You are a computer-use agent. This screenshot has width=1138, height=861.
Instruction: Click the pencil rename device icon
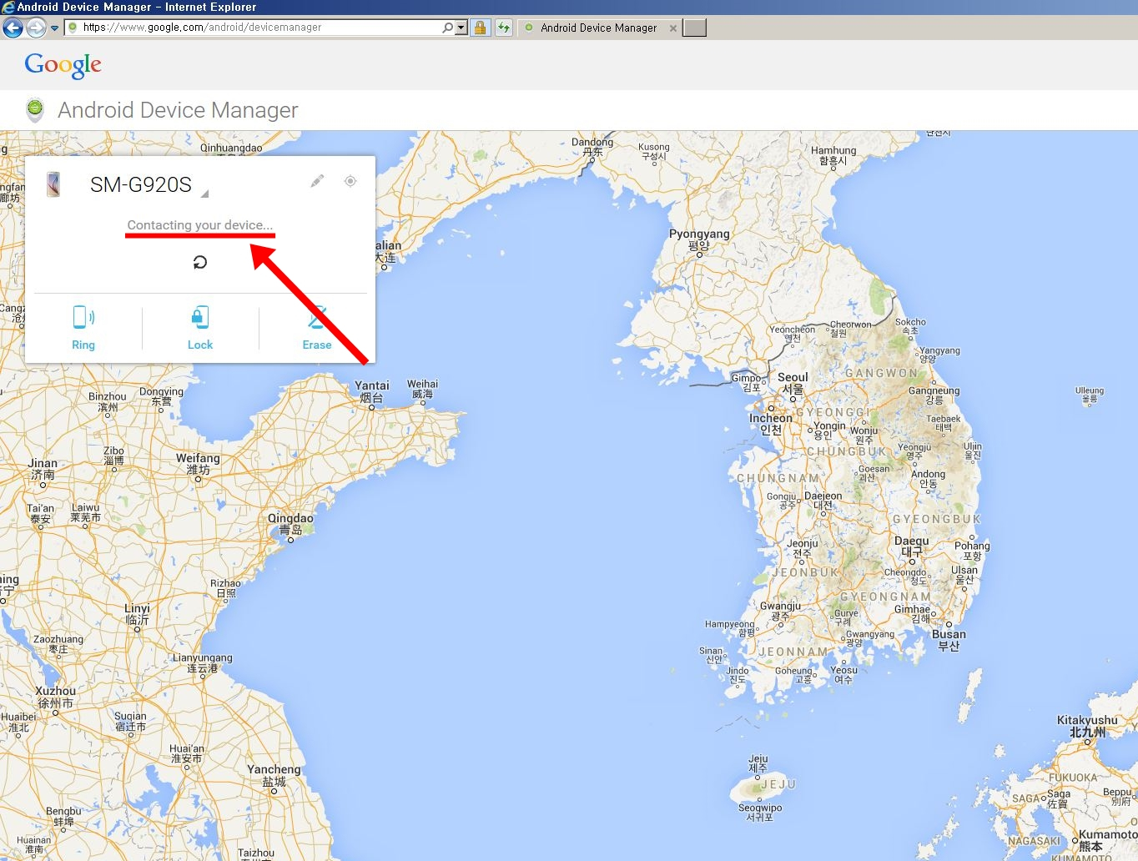(317, 181)
